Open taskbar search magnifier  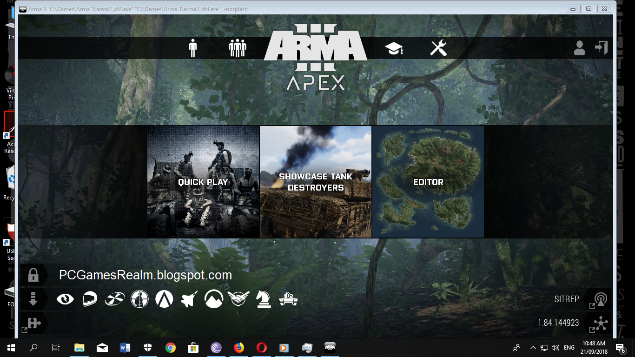(x=33, y=347)
